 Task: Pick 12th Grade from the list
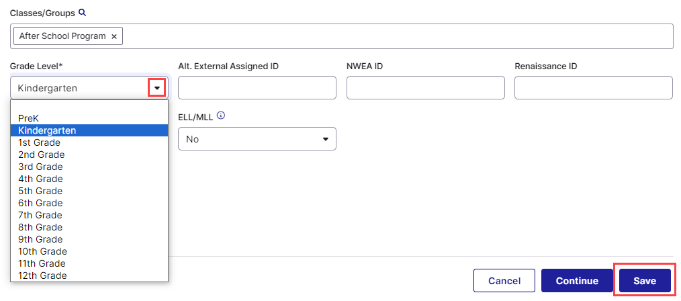[x=42, y=275]
